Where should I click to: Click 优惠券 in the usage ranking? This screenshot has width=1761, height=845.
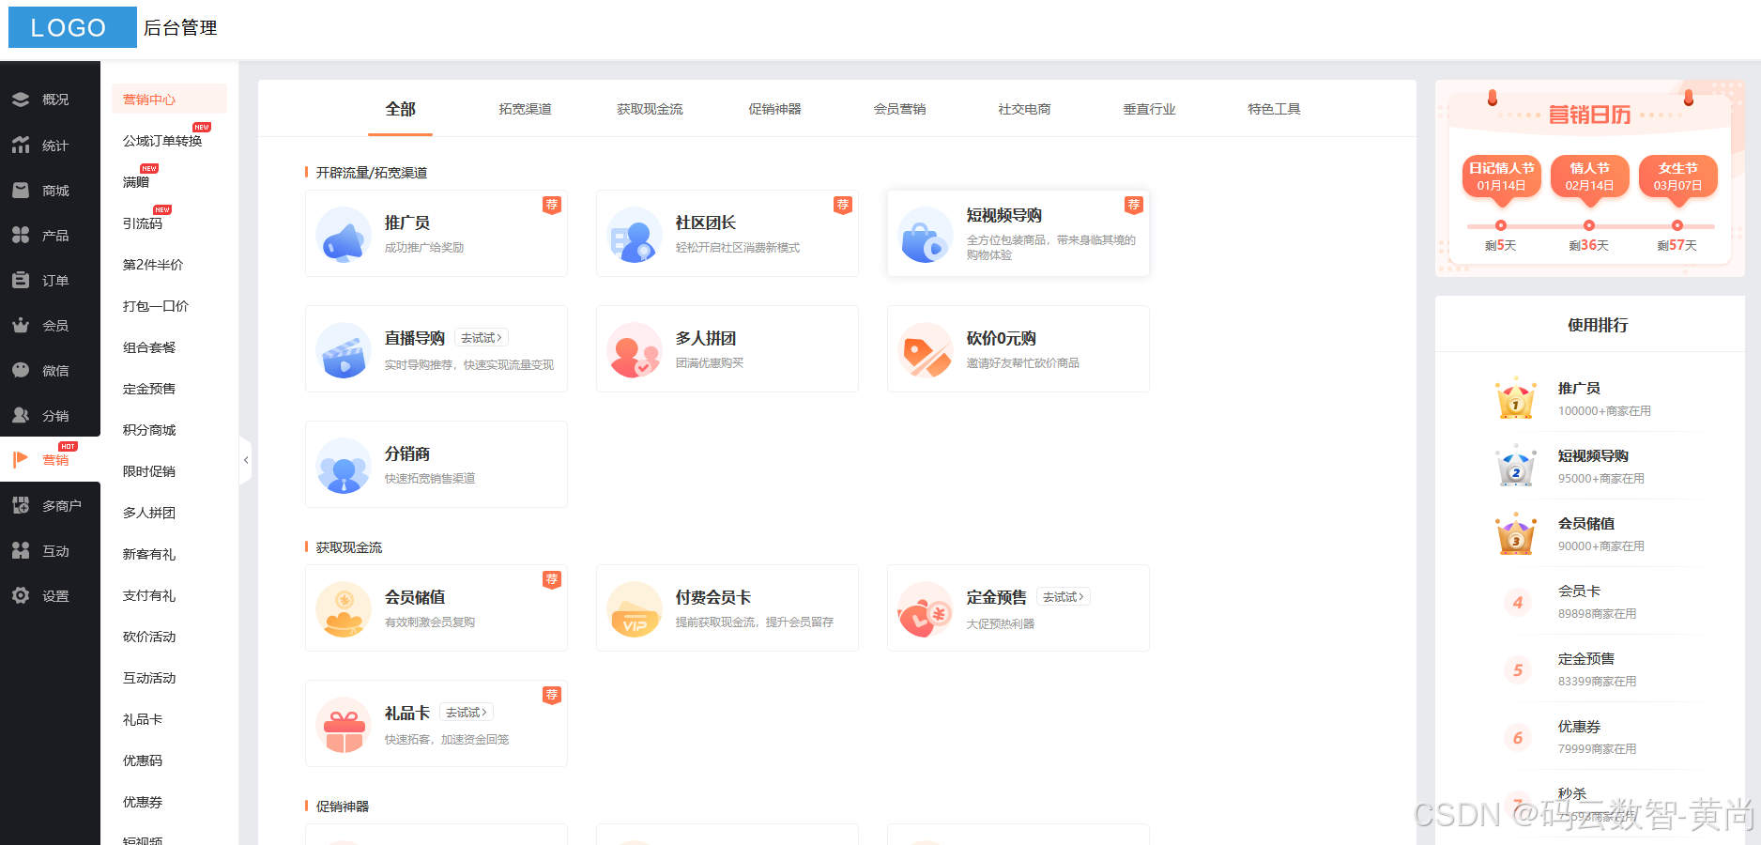tap(1579, 727)
